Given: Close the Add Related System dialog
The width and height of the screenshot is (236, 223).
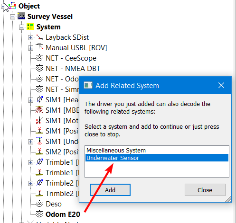Looking at the screenshot, I should pos(221,85).
